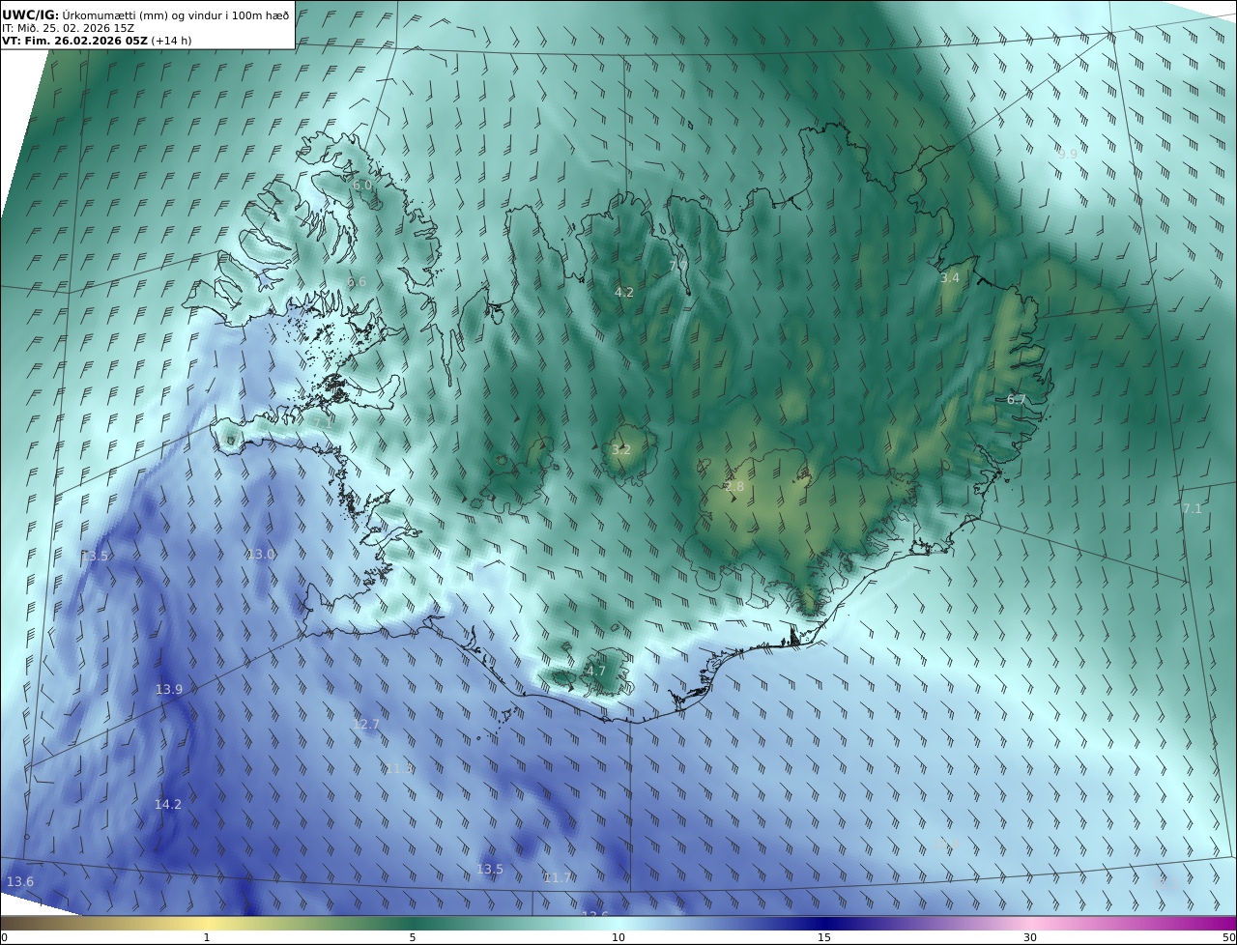Click the '(+14 h)' forecast offset text

tap(171, 41)
